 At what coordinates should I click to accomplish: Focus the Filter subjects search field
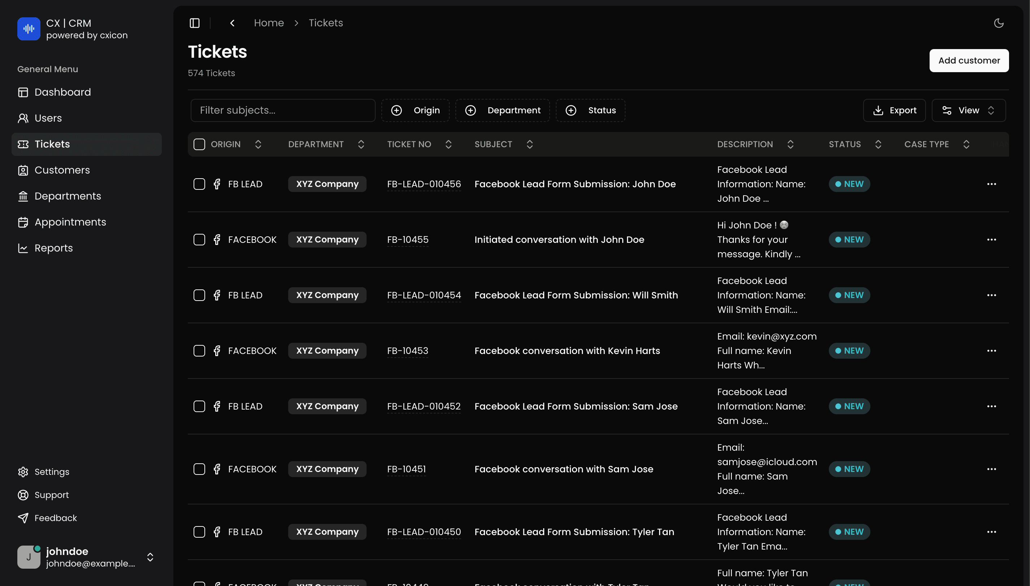283,110
